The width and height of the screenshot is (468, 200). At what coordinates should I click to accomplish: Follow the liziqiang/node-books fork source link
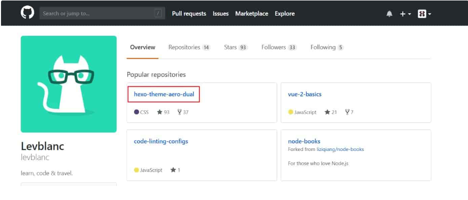(340, 149)
